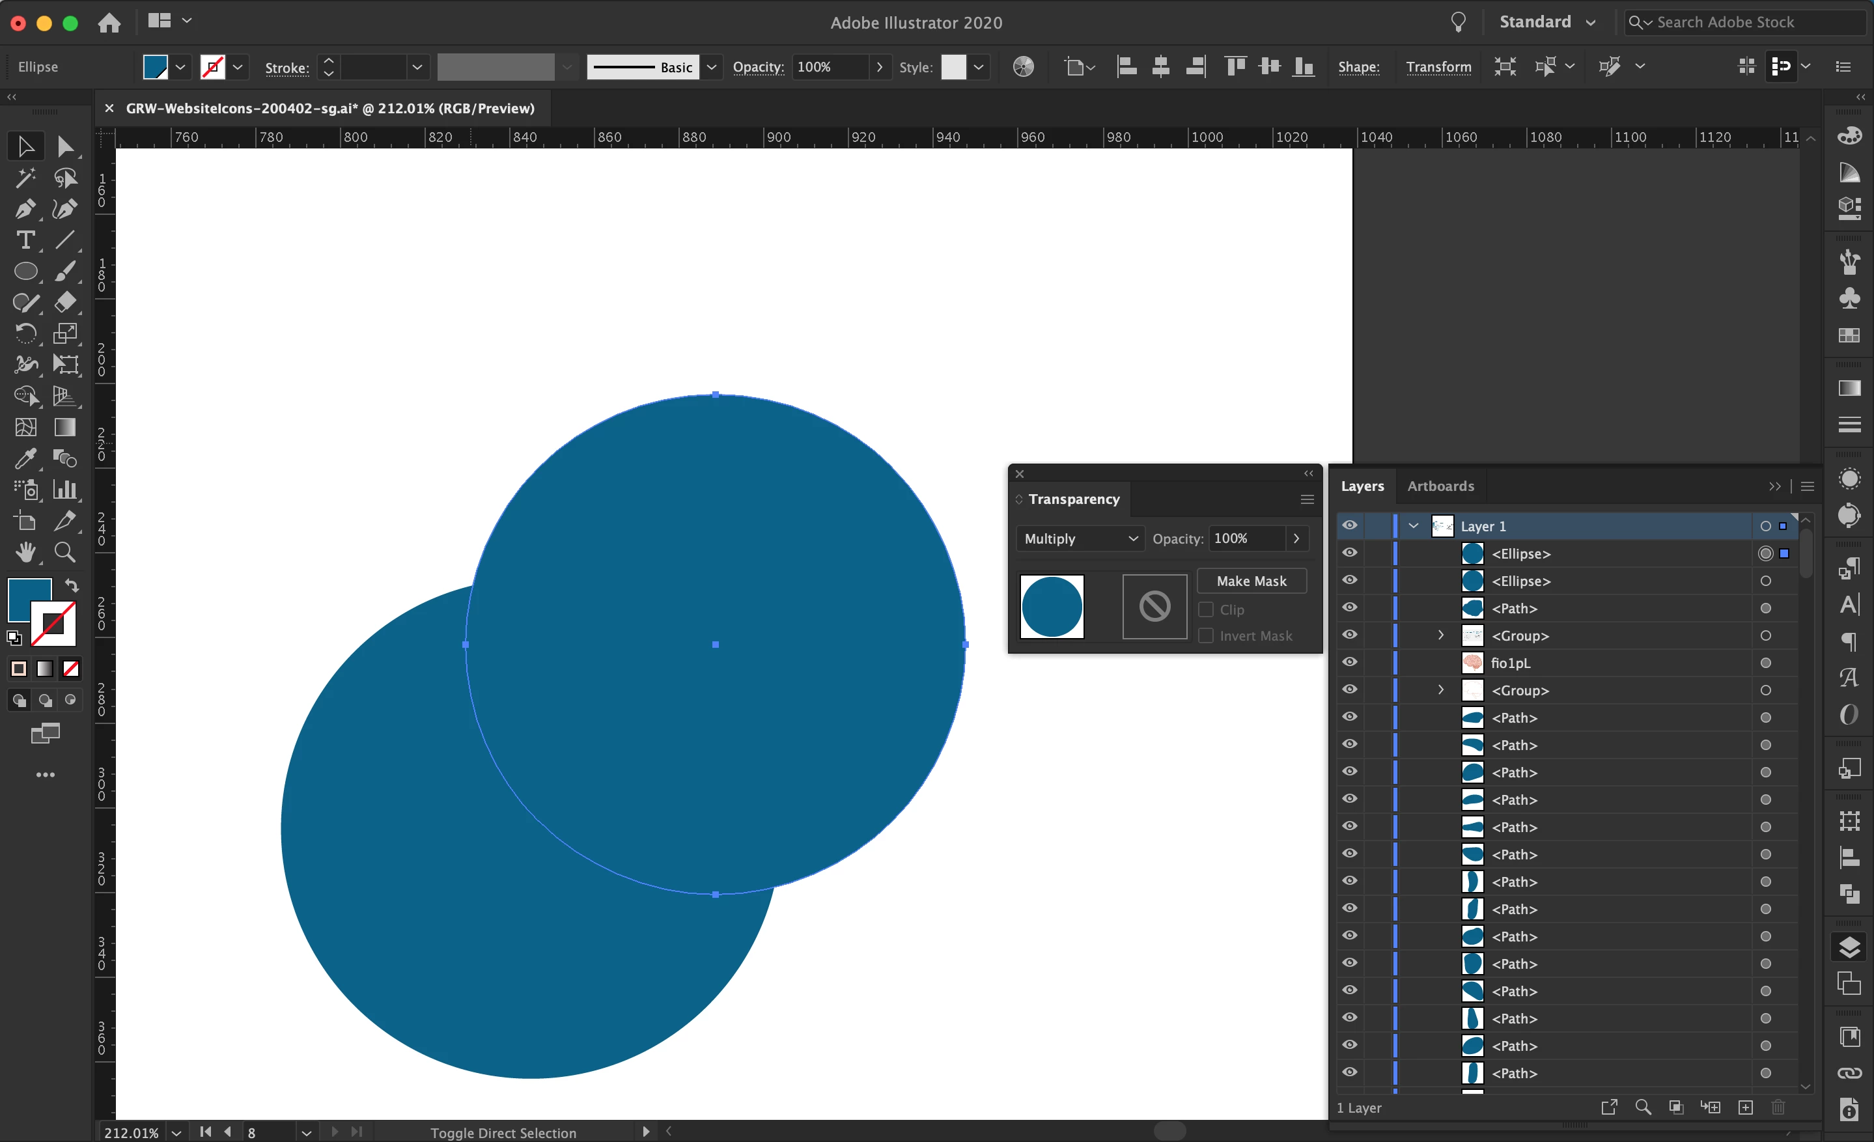Click the Make Mask button
Screen dimensions: 1874x1142
[x=1251, y=581]
